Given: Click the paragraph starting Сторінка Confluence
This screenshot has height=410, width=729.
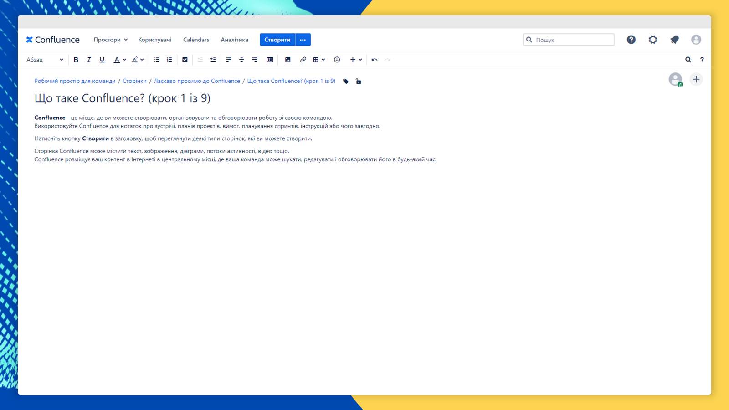Looking at the screenshot, I should pyautogui.click(x=235, y=155).
